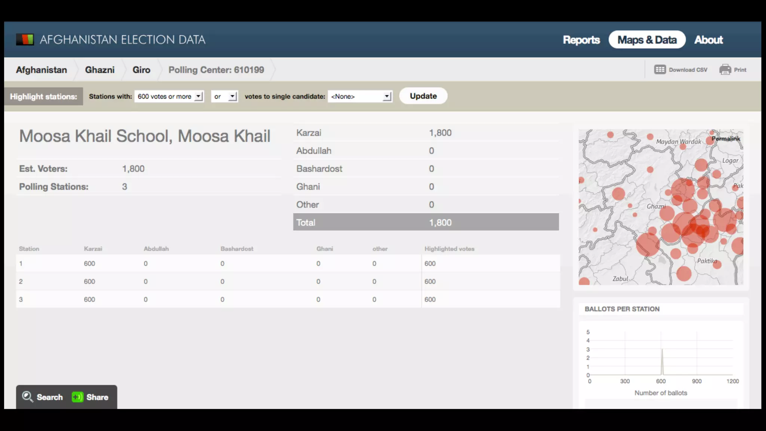Click the Ghazni label on the map

pos(656,206)
